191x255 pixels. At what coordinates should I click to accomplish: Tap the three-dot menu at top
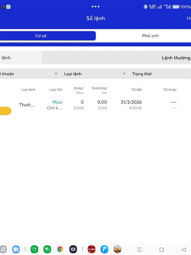[95, 6]
